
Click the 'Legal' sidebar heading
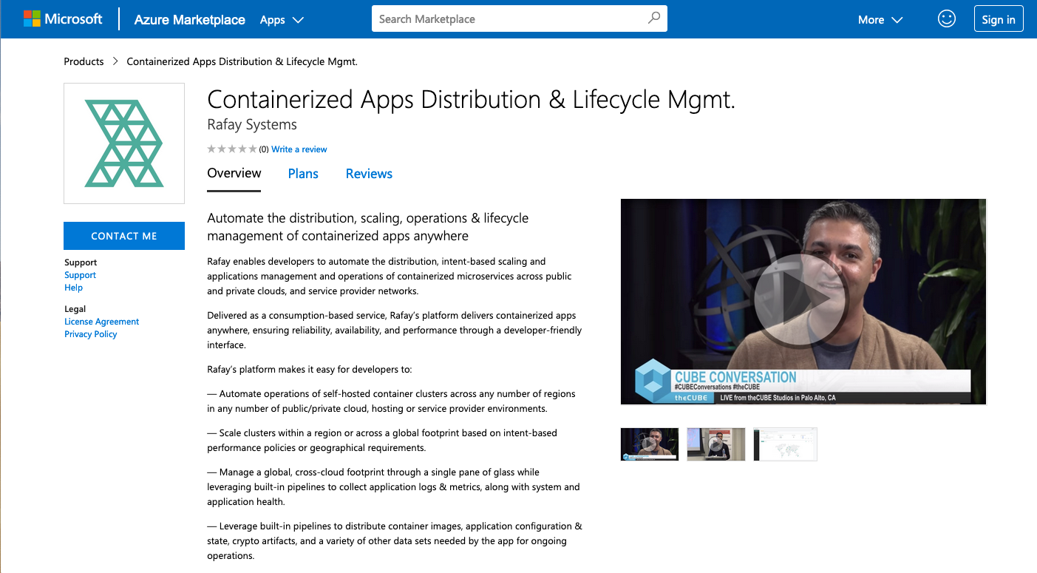tap(75, 309)
